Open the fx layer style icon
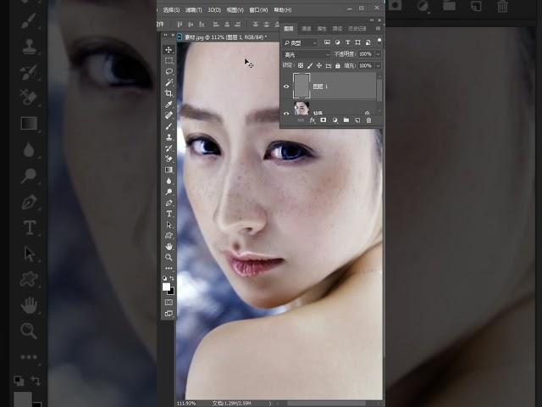542x407 pixels. (x=312, y=120)
